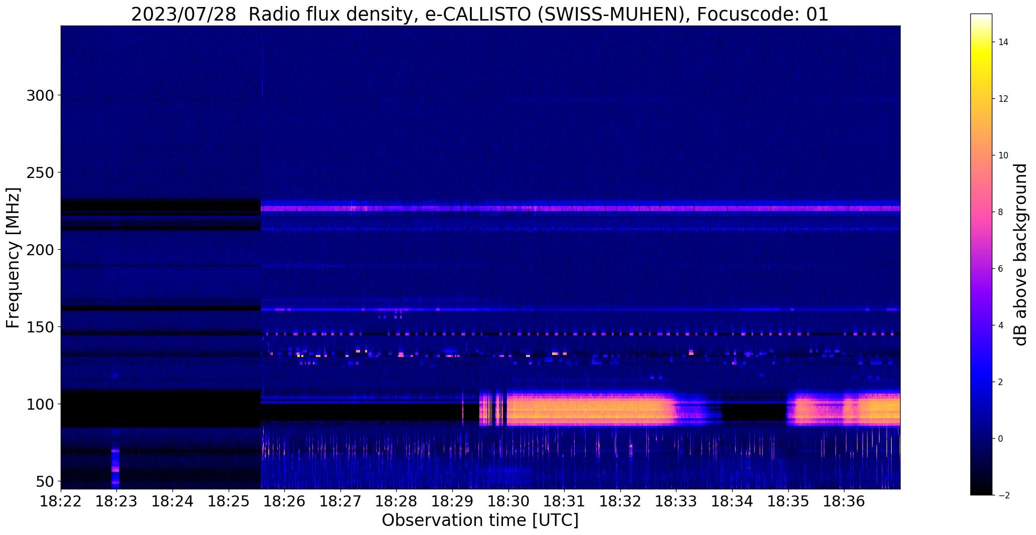Click the 18:27 time tick label
This screenshot has width=1036, height=535.
(341, 501)
